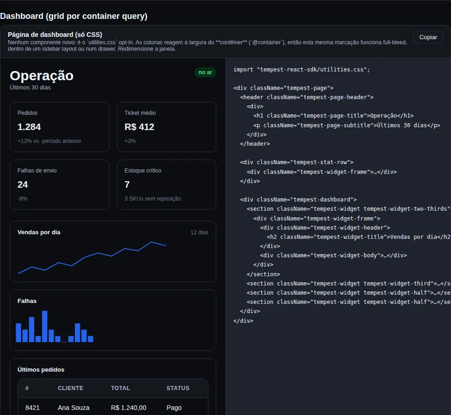
Task: Click the -8% change text
Action: click(23, 199)
